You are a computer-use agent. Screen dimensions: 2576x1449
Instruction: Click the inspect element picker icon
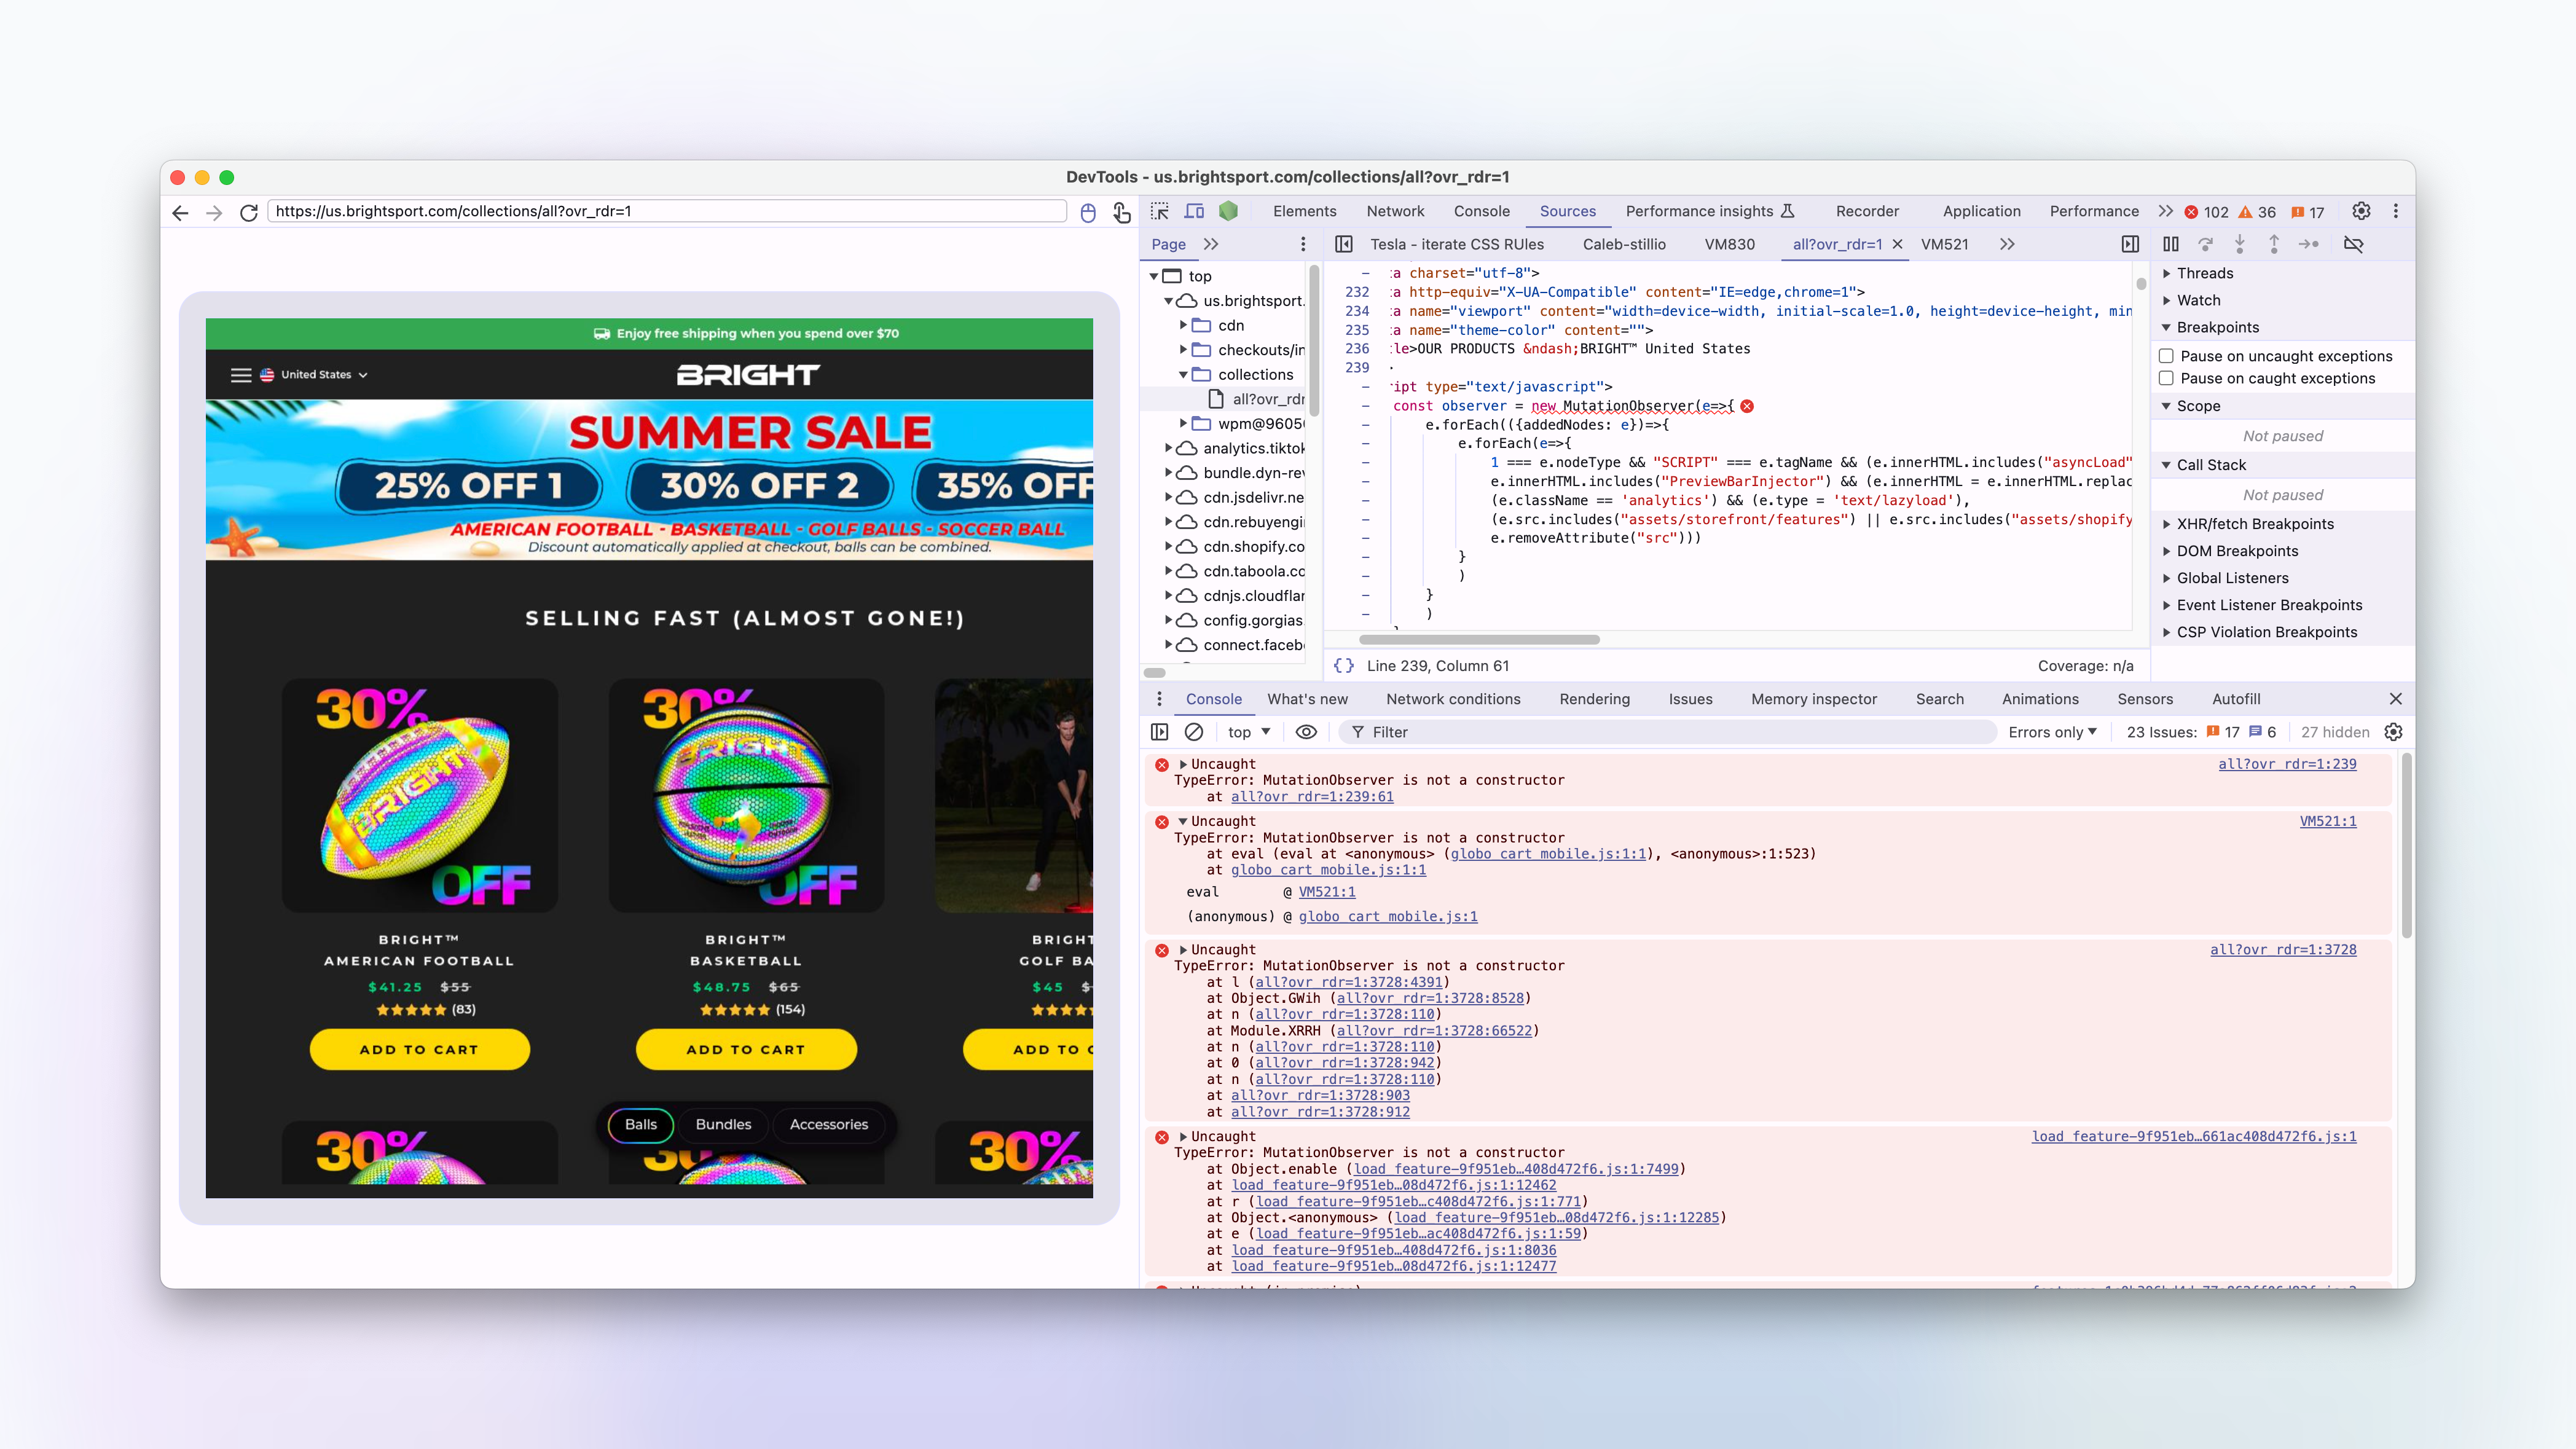[x=1160, y=211]
